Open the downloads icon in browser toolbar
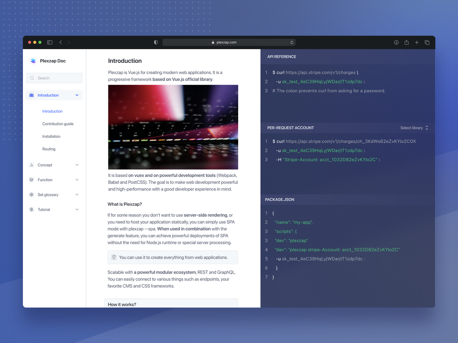458x343 pixels. [396, 42]
